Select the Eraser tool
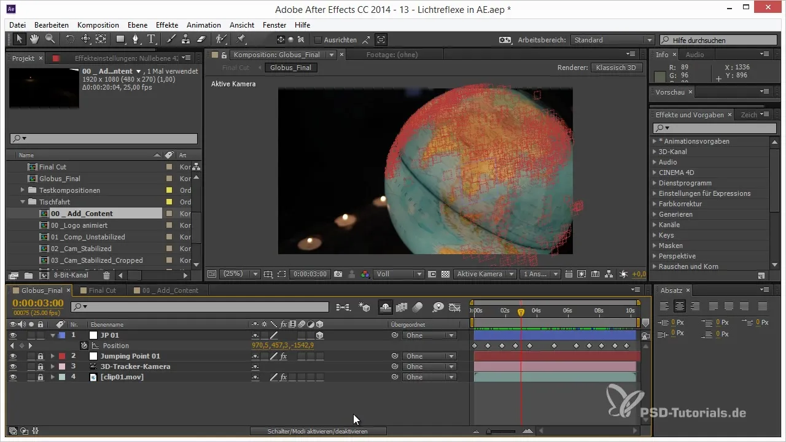 coord(200,39)
